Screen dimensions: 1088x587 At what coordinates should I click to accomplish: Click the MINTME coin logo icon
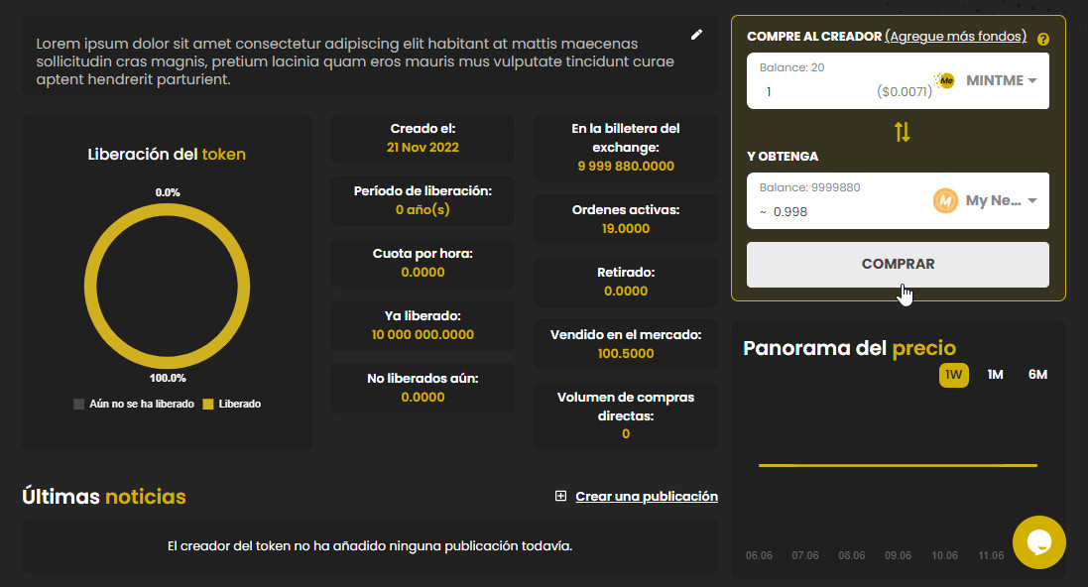coord(945,80)
